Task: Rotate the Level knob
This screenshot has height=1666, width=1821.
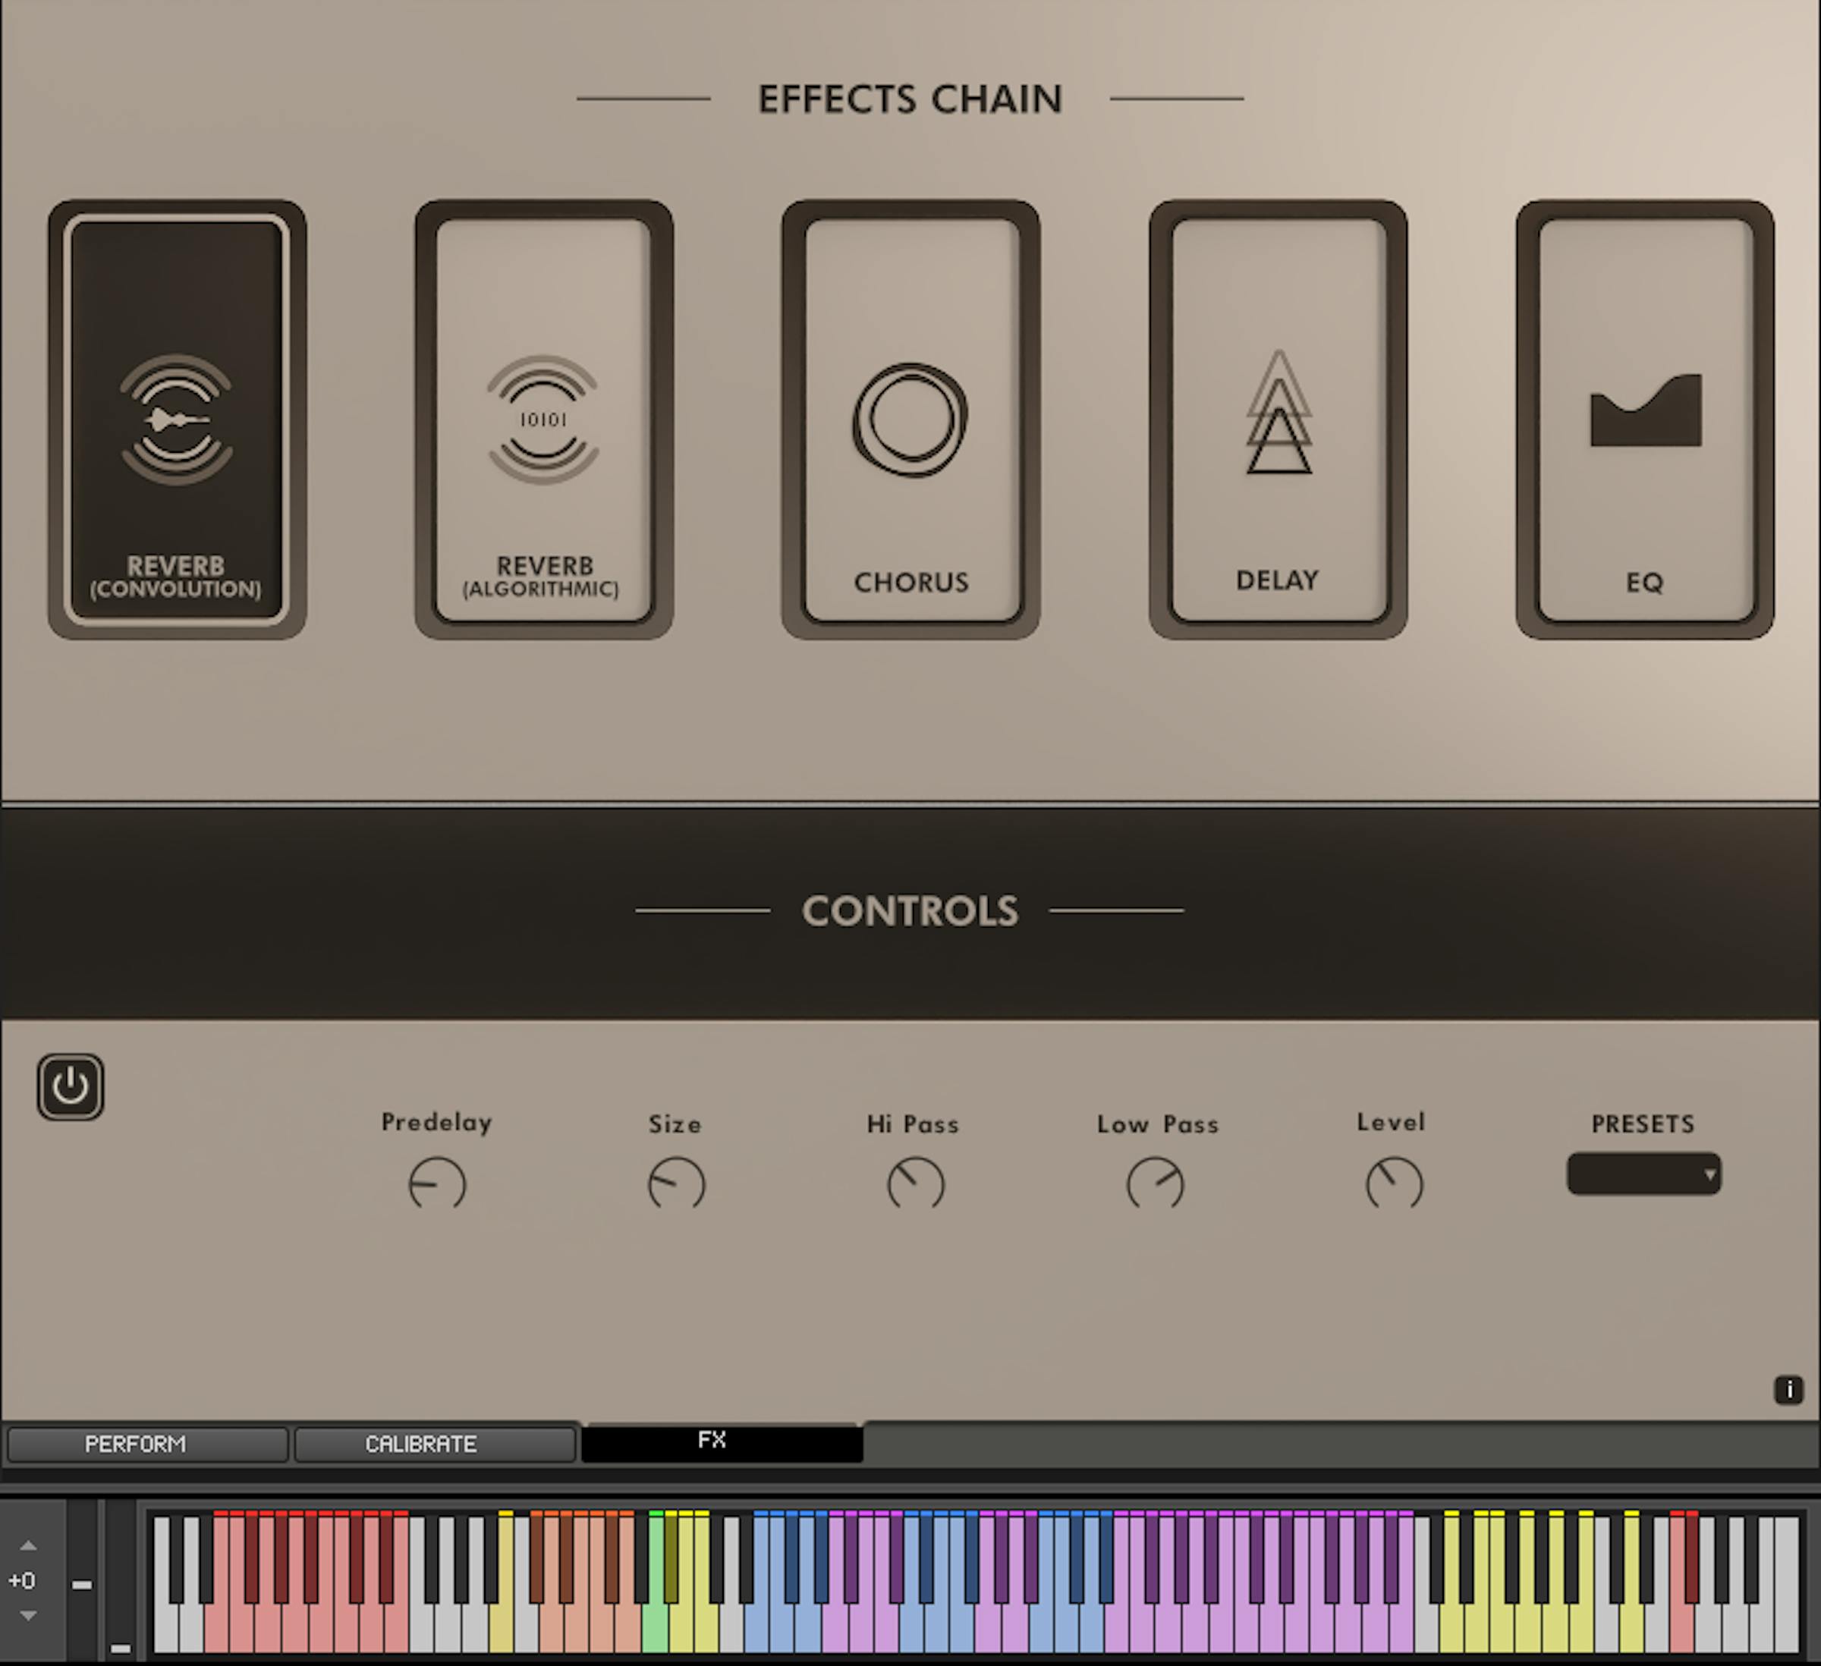Action: [1393, 1180]
